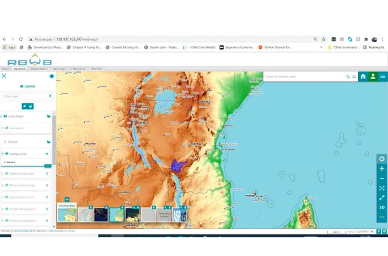Click the left button of the expand/collapse pair
Screen dimensions: 388x256
pyautogui.click(x=25, y=106)
